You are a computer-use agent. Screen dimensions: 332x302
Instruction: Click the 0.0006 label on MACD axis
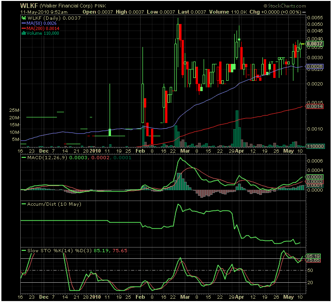pyautogui.click(x=315, y=161)
